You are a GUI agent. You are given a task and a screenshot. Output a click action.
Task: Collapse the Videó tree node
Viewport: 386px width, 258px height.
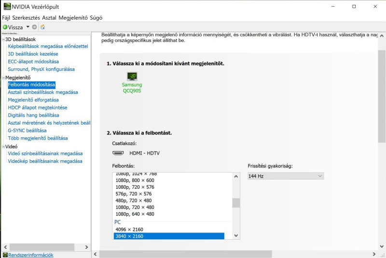click(3, 147)
